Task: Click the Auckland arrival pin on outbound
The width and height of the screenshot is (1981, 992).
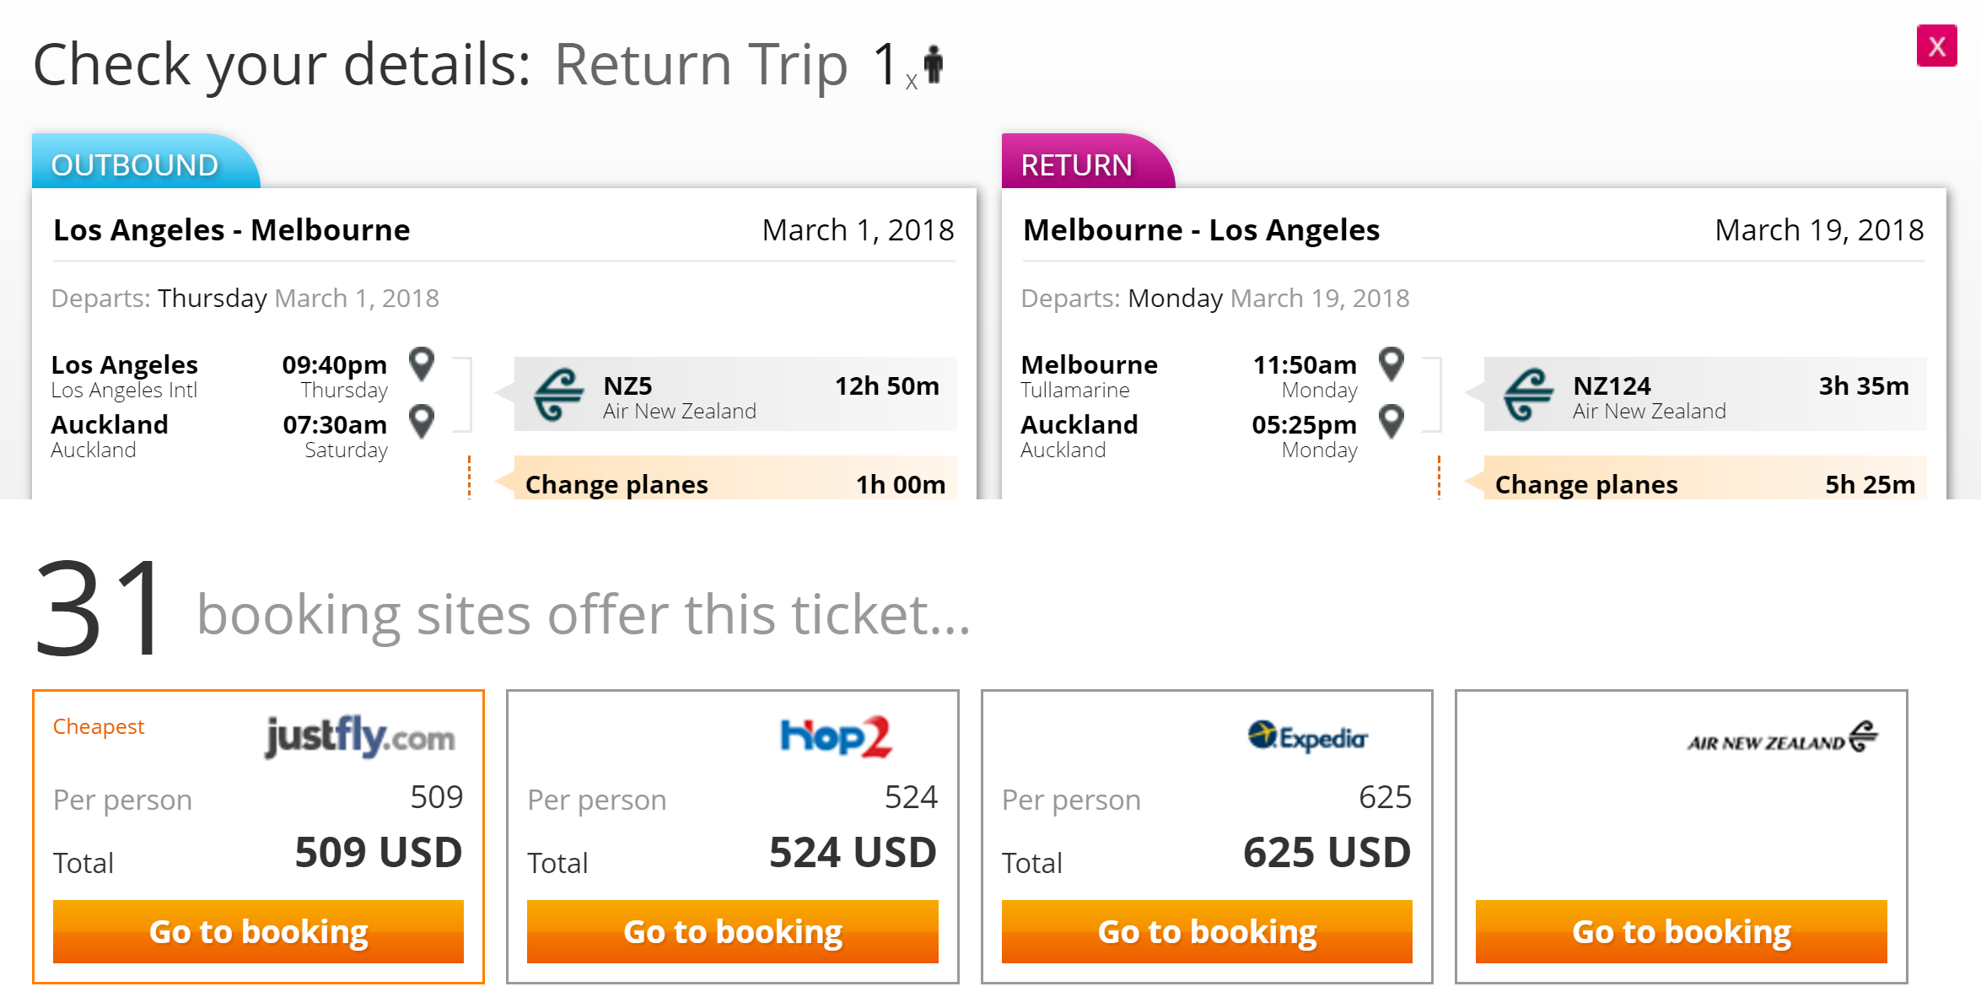Action: click(422, 421)
